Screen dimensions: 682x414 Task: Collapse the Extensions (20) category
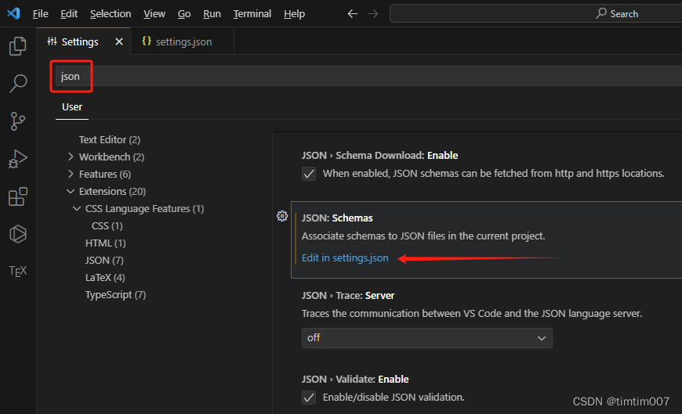(71, 191)
